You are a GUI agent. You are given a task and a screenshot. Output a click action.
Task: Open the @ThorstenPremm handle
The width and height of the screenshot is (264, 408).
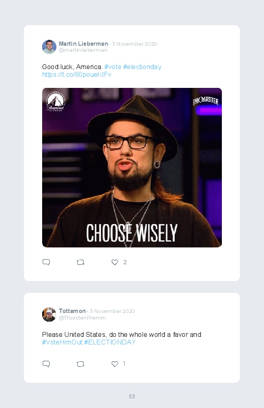click(x=82, y=318)
